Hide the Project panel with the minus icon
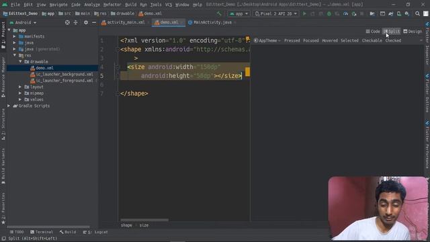This screenshot has width=430, height=242. pyautogui.click(x=94, y=22)
